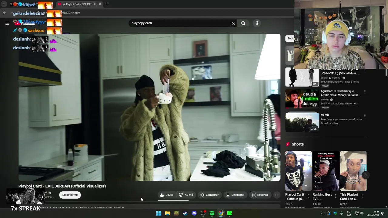The height and width of the screenshot is (218, 388).
Task: Click the video player to toggle playback
Action: [x=149, y=107]
